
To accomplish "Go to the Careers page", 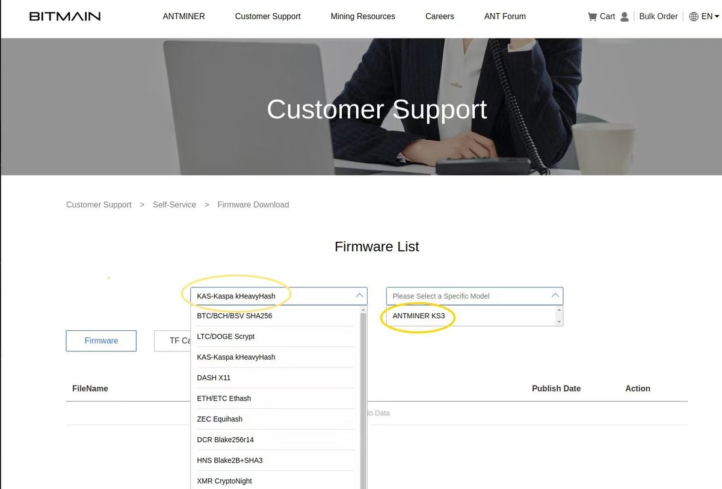I will (x=440, y=16).
